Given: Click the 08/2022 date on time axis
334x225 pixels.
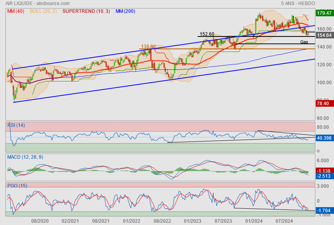Looking at the screenshot, I should pos(162,221).
